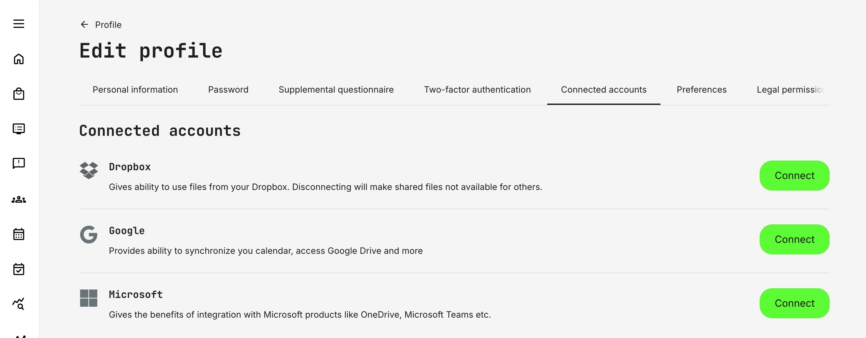
Task: Click the Dropbox logo icon
Action: 89,171
